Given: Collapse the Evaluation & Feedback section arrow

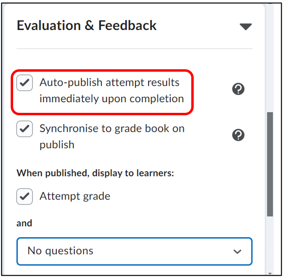Looking at the screenshot, I should (246, 27).
